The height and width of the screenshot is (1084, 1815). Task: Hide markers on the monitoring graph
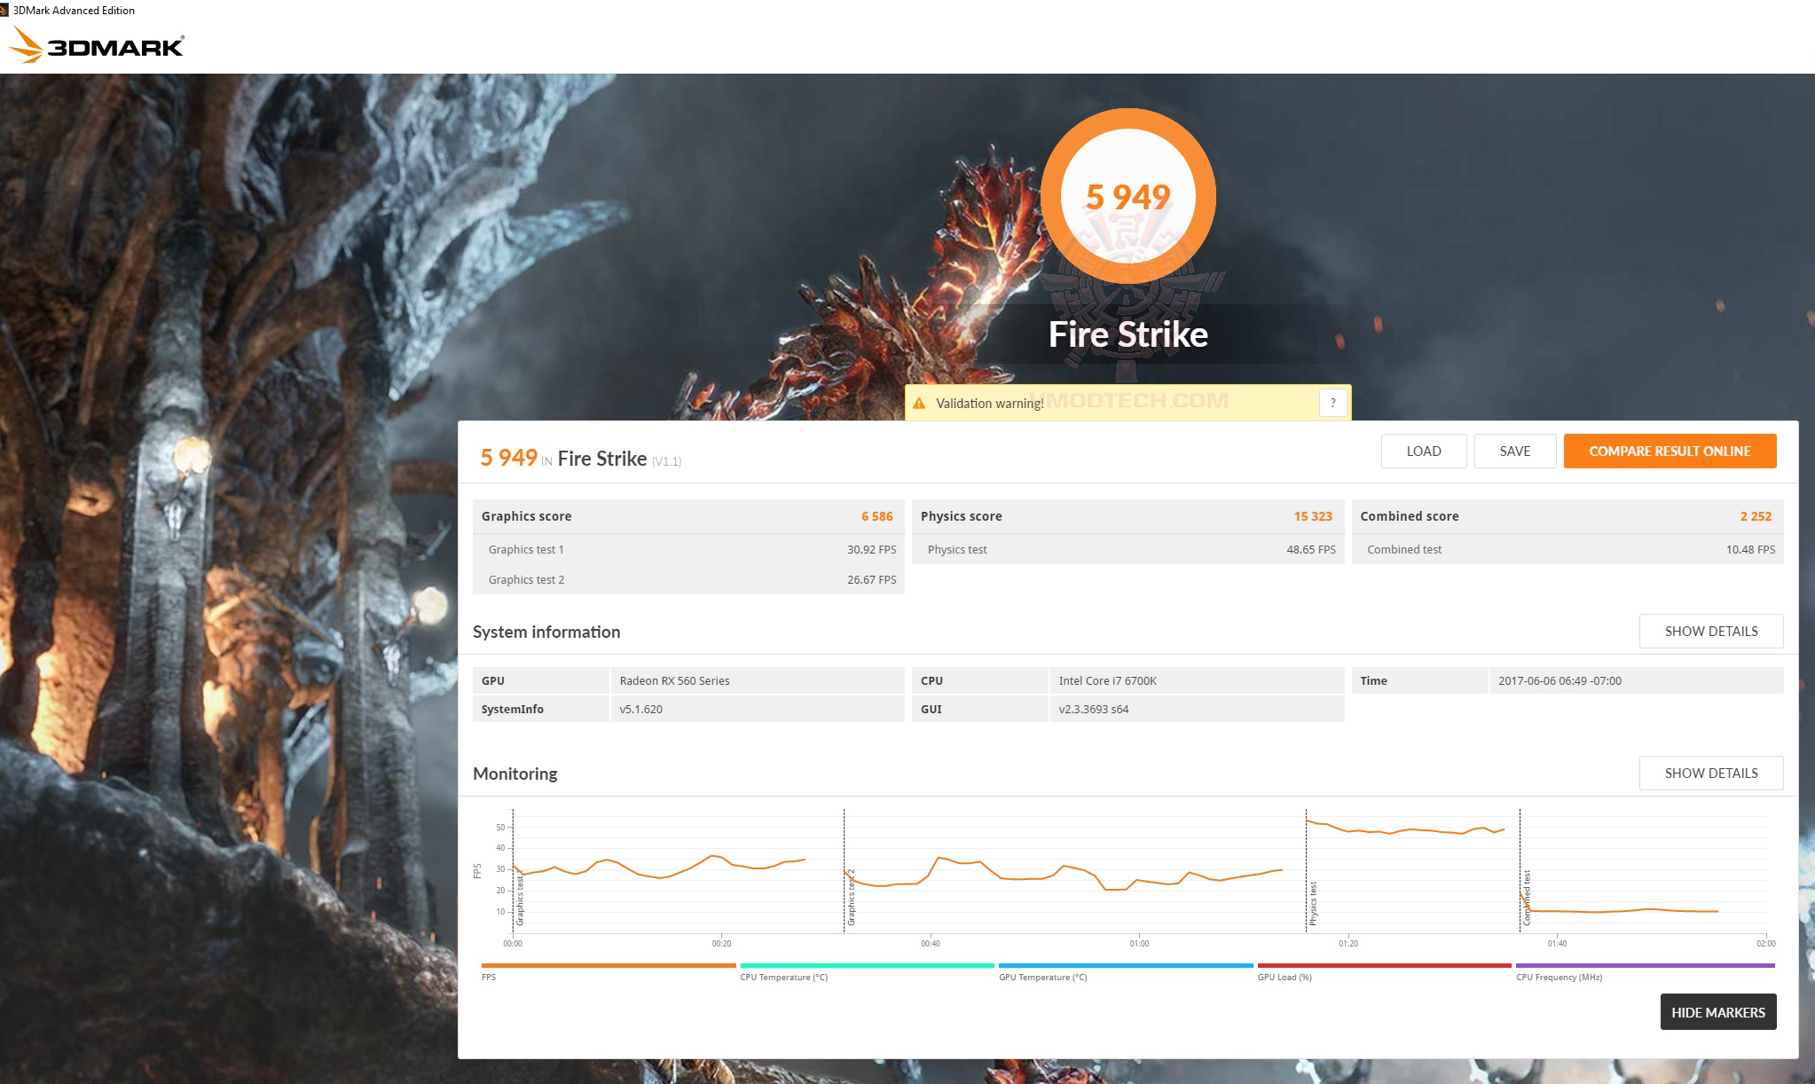click(x=1717, y=1011)
